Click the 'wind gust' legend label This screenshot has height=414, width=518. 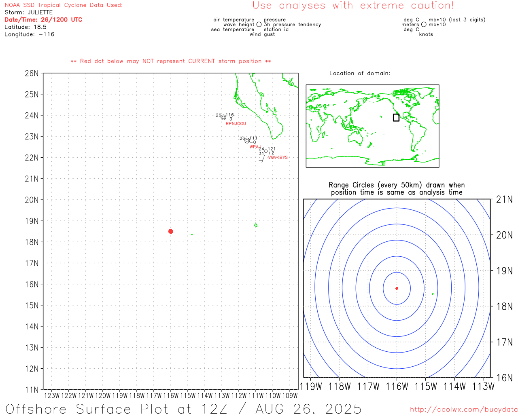coord(262,34)
